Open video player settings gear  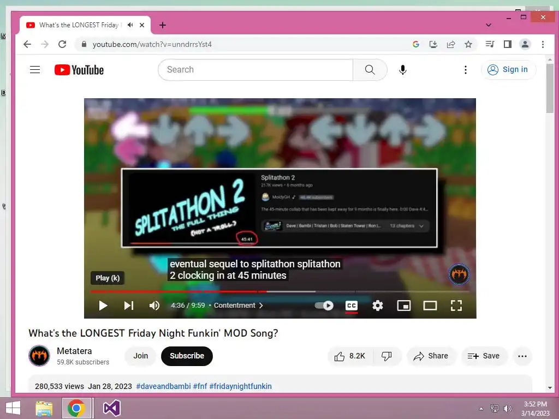(x=378, y=306)
